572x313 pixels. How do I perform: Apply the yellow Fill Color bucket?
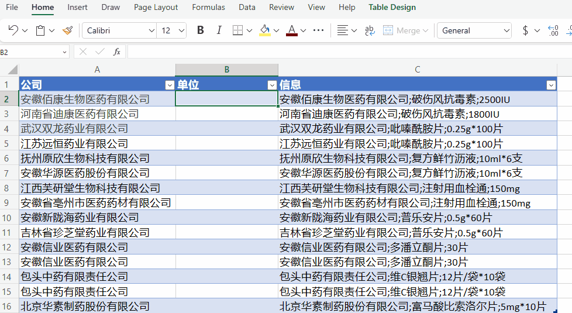pyautogui.click(x=265, y=30)
